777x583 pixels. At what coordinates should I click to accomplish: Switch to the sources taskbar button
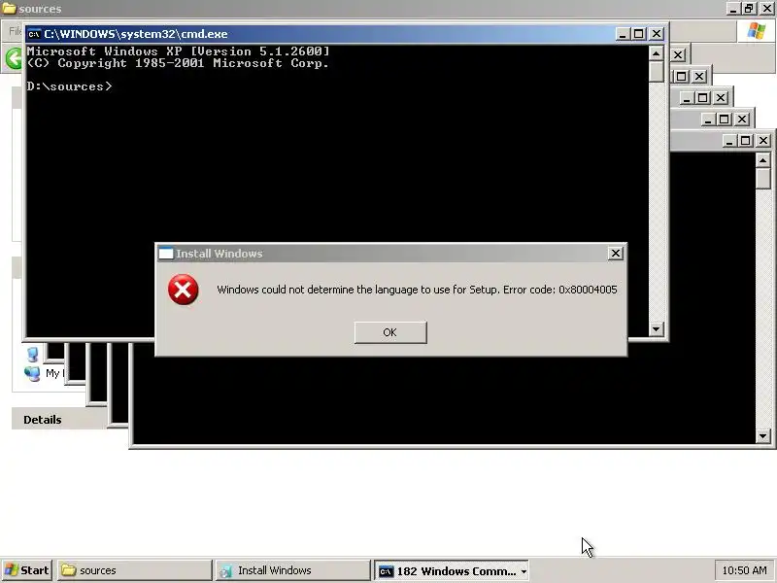pyautogui.click(x=135, y=570)
